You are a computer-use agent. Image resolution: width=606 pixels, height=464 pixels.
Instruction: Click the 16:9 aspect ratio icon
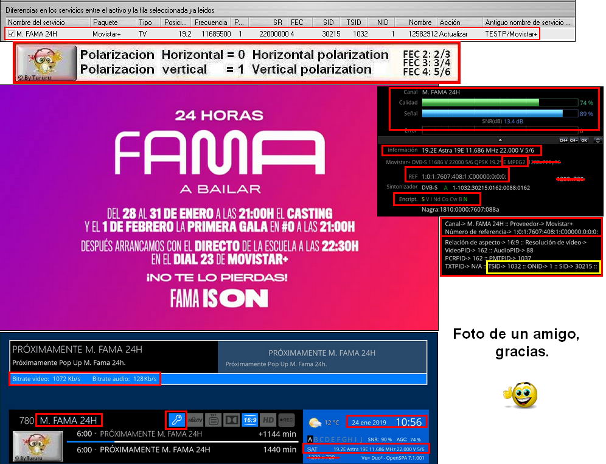pos(250,420)
